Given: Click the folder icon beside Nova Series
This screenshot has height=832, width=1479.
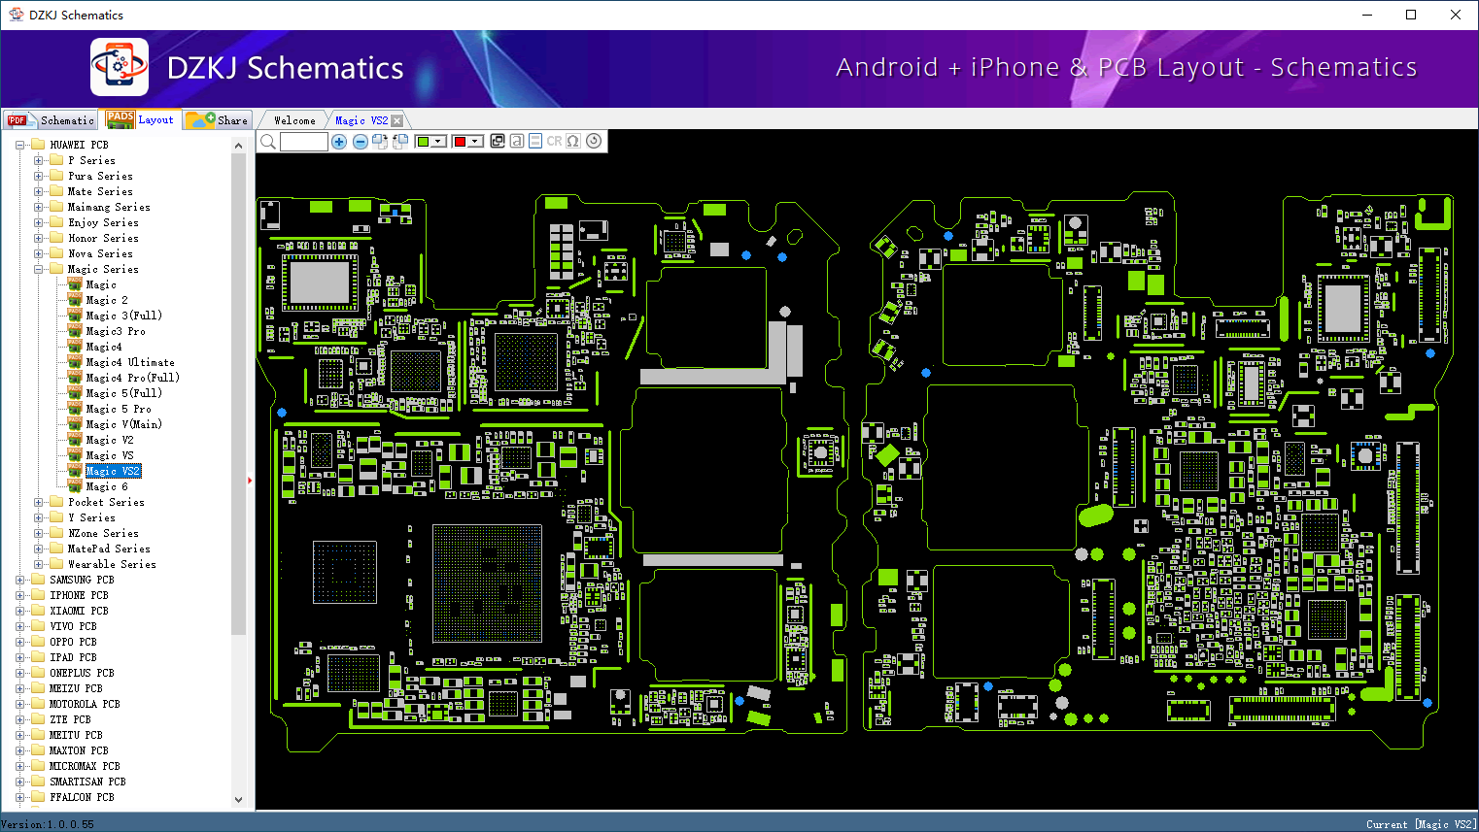Looking at the screenshot, I should 56,253.
